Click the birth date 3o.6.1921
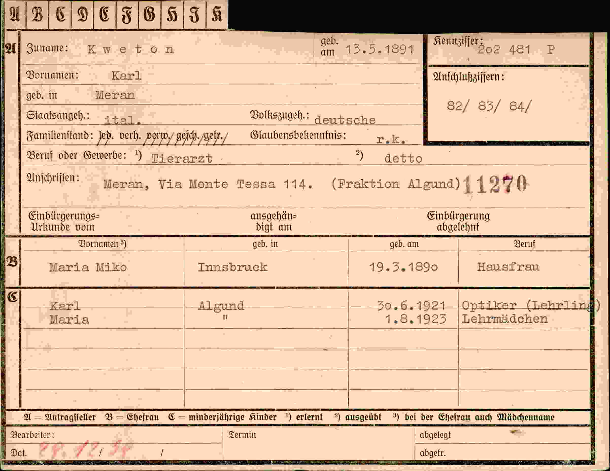Viewport: 610px width, 471px height. [x=411, y=306]
